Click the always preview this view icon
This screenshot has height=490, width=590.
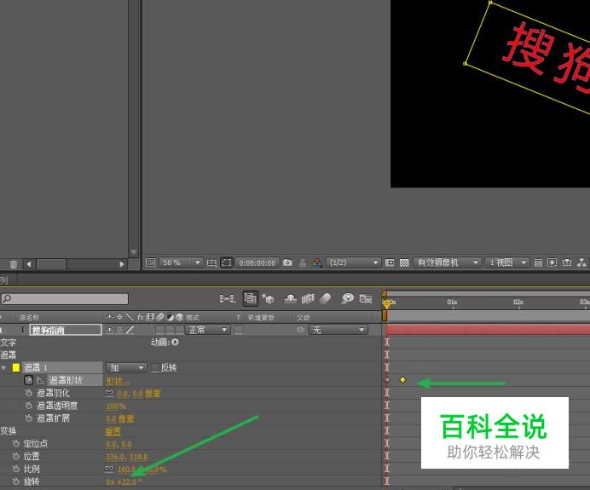tap(151, 262)
